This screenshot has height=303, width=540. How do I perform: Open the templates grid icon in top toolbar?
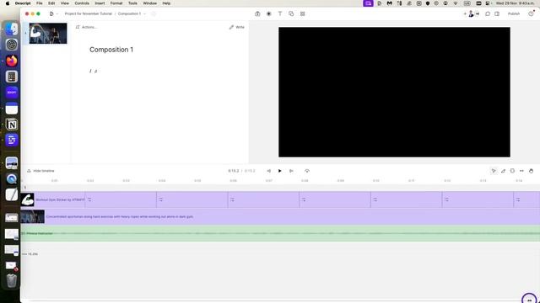(302, 13)
